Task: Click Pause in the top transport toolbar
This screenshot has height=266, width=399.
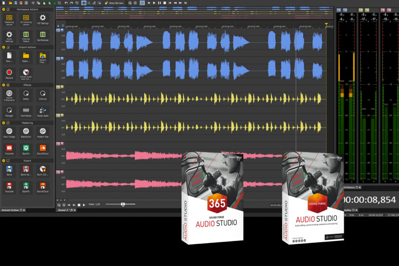Action: click(159, 3)
